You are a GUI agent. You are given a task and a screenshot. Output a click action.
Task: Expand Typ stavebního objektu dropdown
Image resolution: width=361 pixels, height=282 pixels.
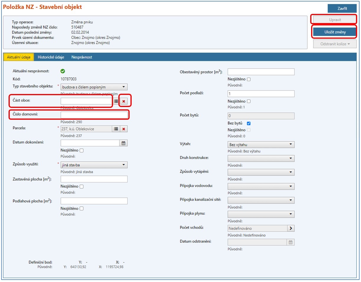tap(94, 87)
